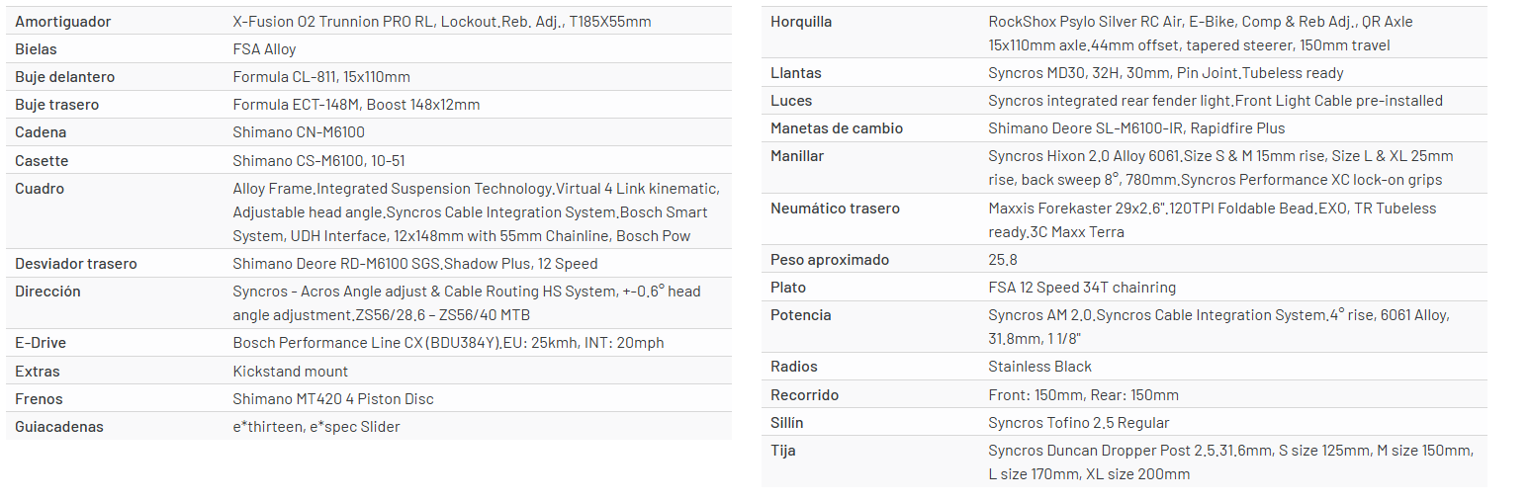The image size is (1531, 502).
Task: Click the Syncros Tofino Sillín value
Action: 1079,422
